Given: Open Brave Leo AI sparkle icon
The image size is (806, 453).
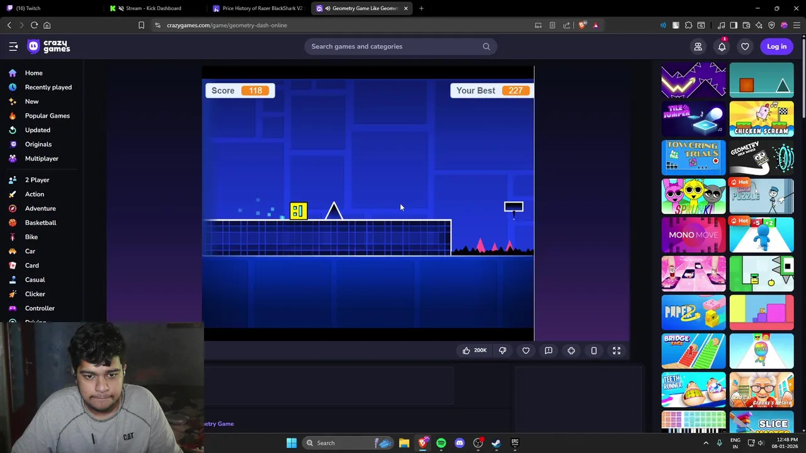Looking at the screenshot, I should click(x=759, y=25).
